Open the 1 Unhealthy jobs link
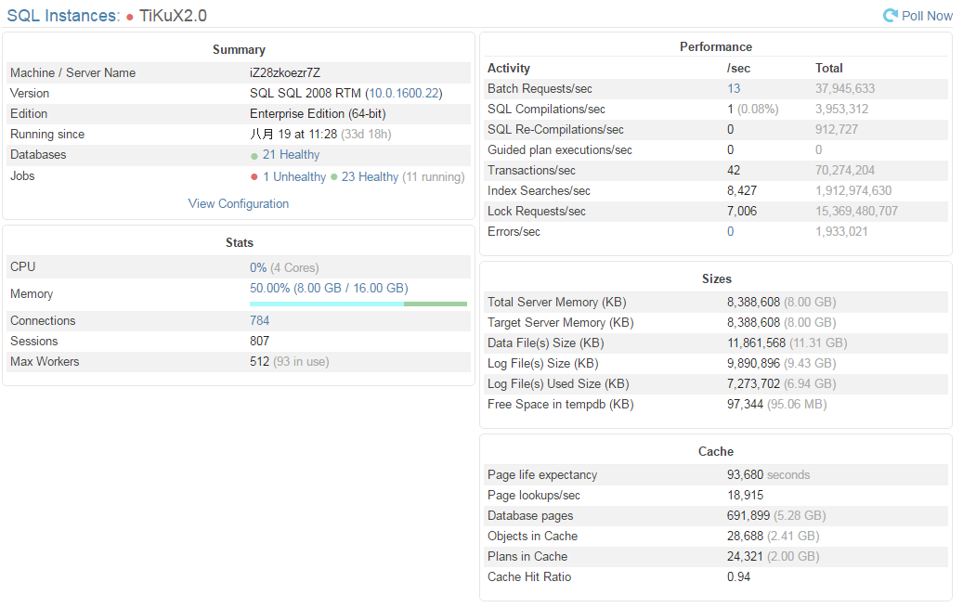 [x=294, y=177]
